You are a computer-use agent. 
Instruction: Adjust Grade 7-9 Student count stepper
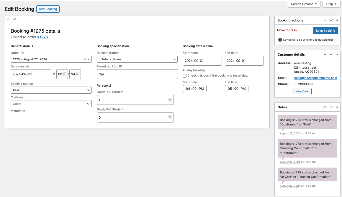[170, 100]
